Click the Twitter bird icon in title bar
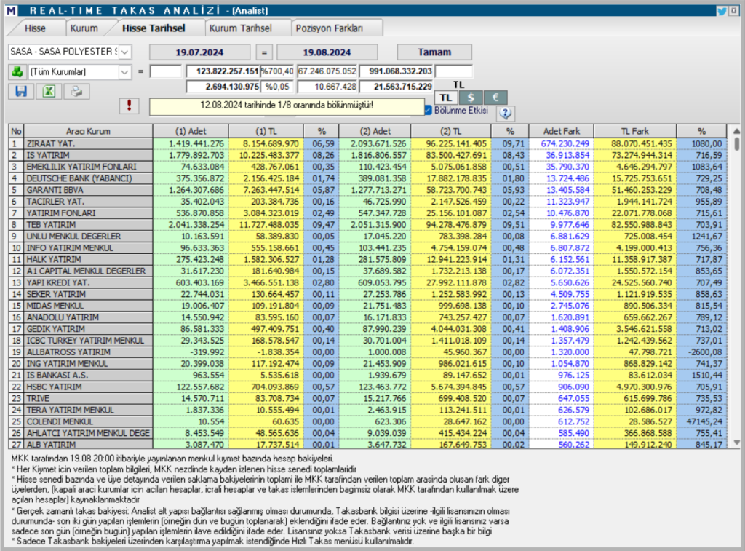745x551 pixels. coord(722,10)
